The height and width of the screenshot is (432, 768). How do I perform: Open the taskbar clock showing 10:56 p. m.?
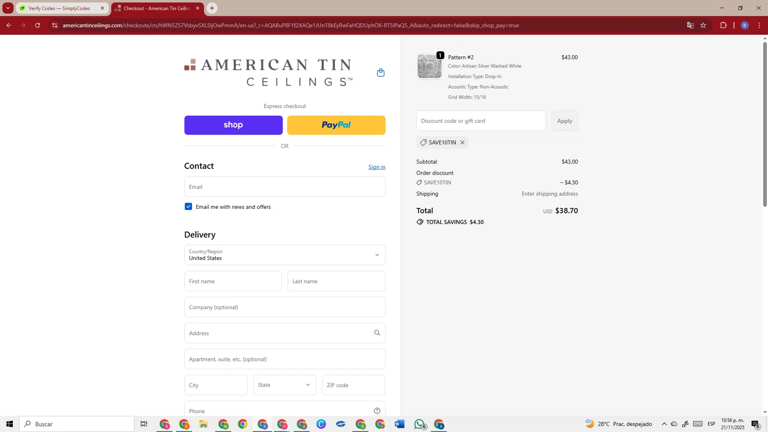pos(733,424)
